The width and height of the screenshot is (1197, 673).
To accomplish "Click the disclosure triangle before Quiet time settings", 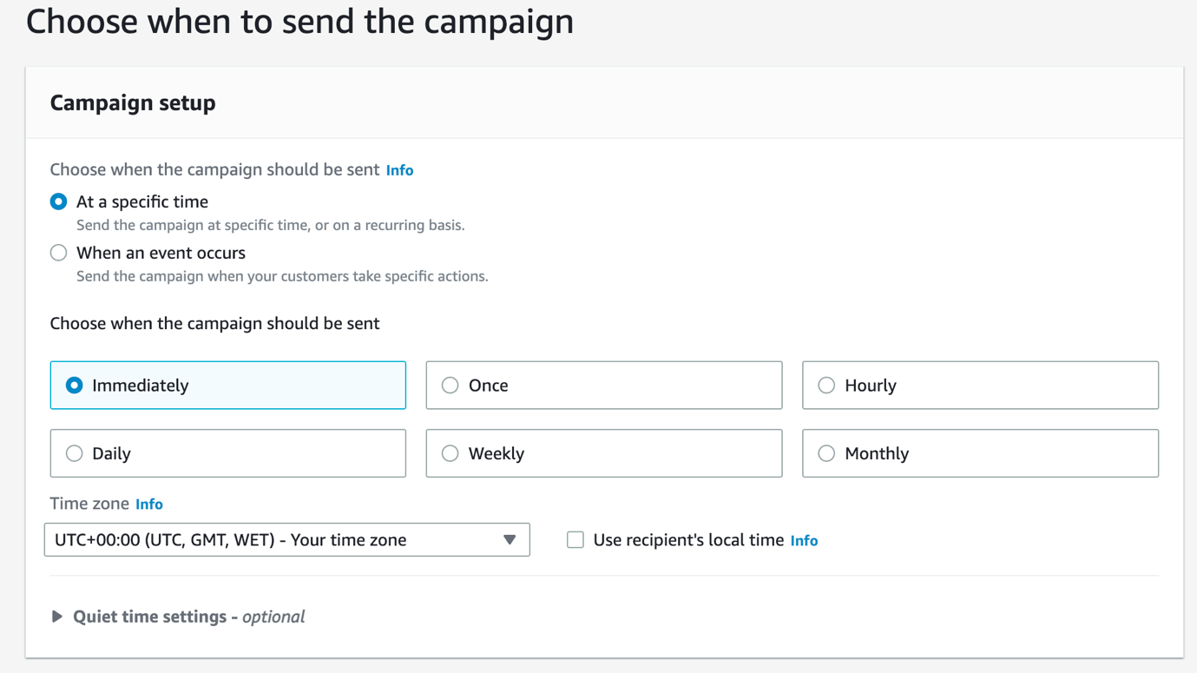I will (x=56, y=616).
